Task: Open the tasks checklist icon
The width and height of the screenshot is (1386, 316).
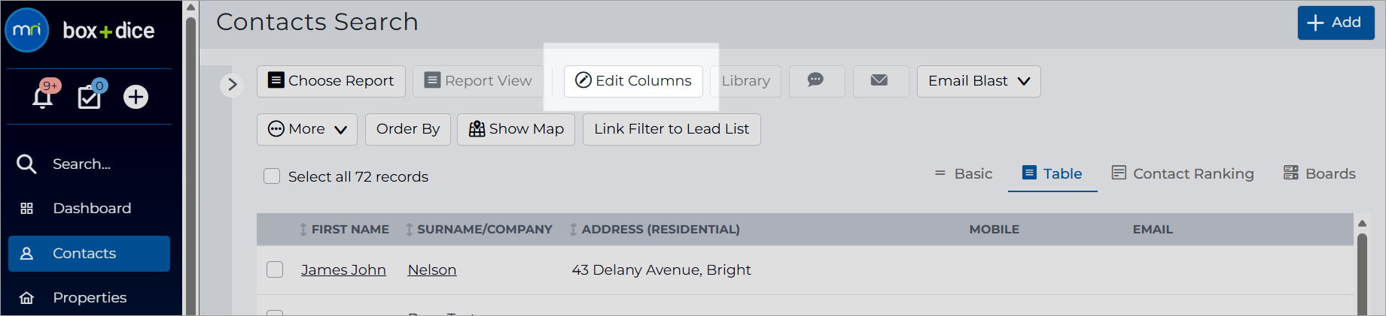Action: pos(90,97)
